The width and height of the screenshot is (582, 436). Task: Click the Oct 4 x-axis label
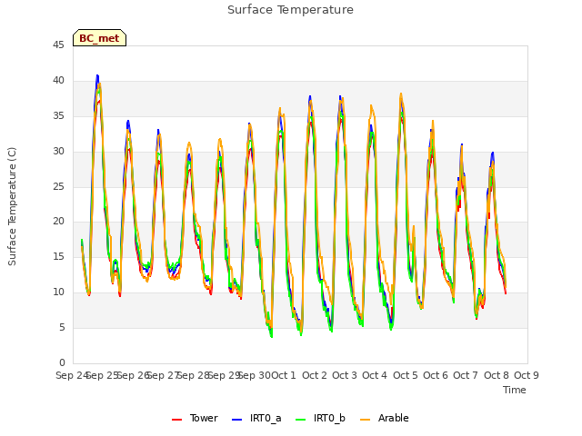[x=375, y=375]
